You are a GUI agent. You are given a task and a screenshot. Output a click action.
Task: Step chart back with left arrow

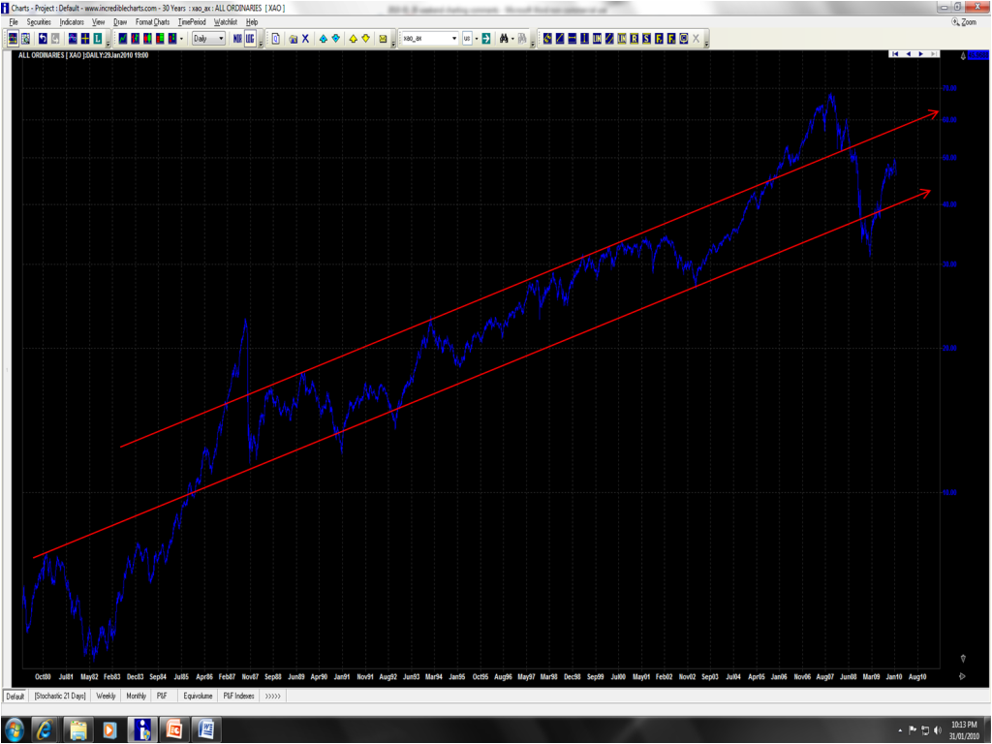point(909,54)
